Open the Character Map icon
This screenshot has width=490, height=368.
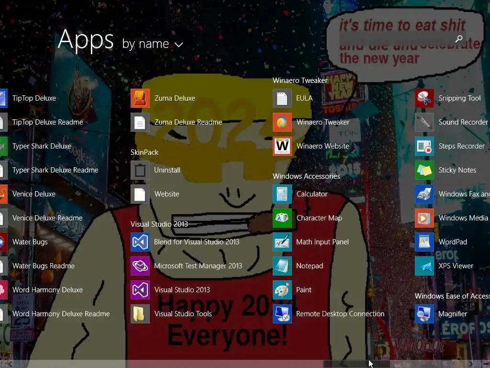(x=282, y=218)
